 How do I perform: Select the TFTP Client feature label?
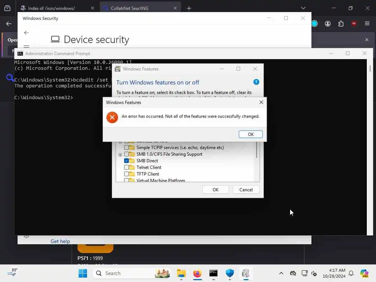[148, 174]
